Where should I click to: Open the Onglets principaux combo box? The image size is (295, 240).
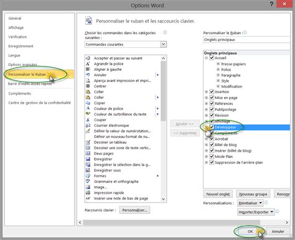tap(246, 40)
